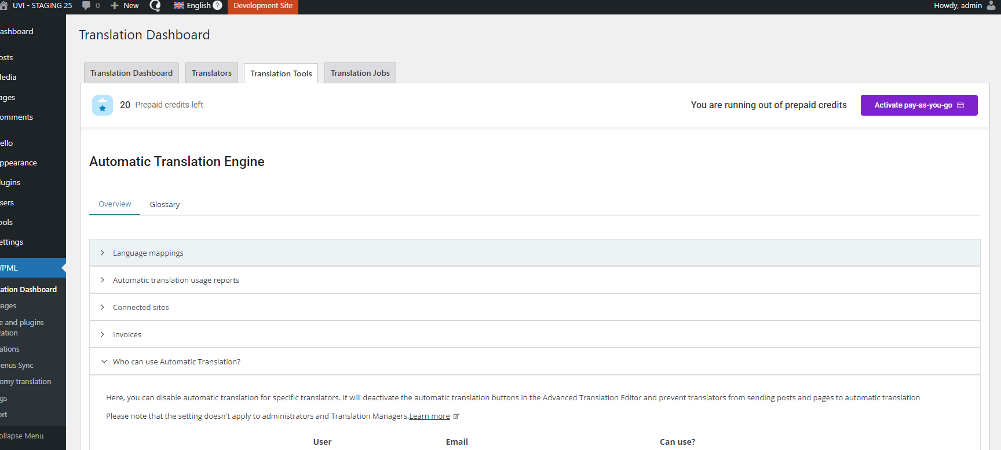The height and width of the screenshot is (450, 1001).
Task: Click the language help question mark icon
Action: pos(218,6)
